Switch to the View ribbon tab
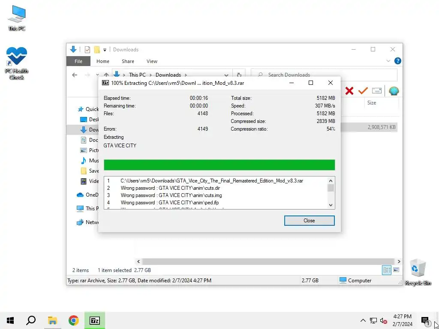Viewport: 439px width, 329px height. tap(152, 61)
